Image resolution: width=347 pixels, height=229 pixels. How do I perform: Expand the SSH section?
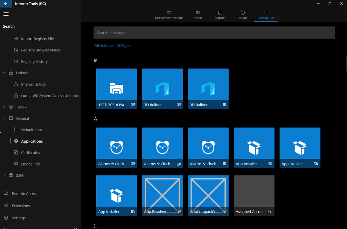click(4, 175)
